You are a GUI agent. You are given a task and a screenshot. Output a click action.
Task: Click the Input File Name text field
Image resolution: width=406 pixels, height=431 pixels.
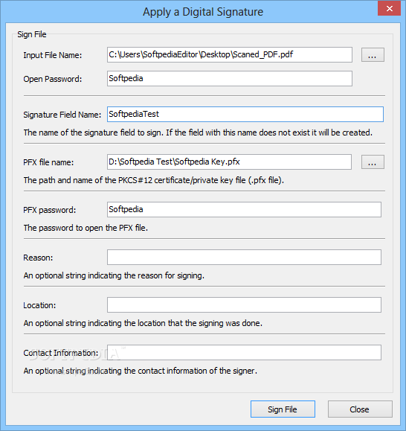230,54
